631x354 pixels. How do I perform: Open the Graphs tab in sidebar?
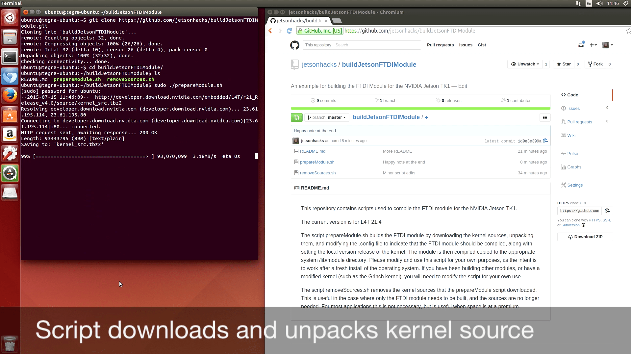571,167
